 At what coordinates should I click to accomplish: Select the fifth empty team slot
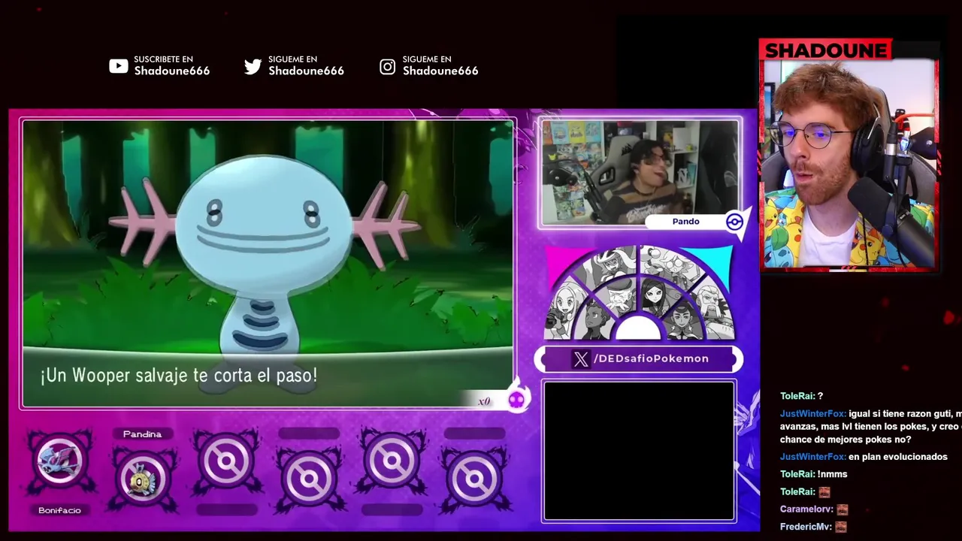pyautogui.click(x=392, y=461)
